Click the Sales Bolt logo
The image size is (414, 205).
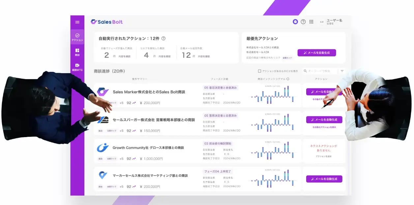(x=107, y=22)
